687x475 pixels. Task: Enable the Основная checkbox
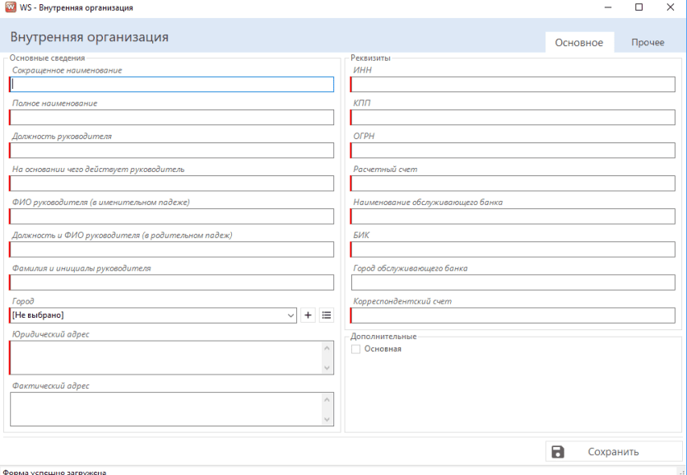coord(356,349)
